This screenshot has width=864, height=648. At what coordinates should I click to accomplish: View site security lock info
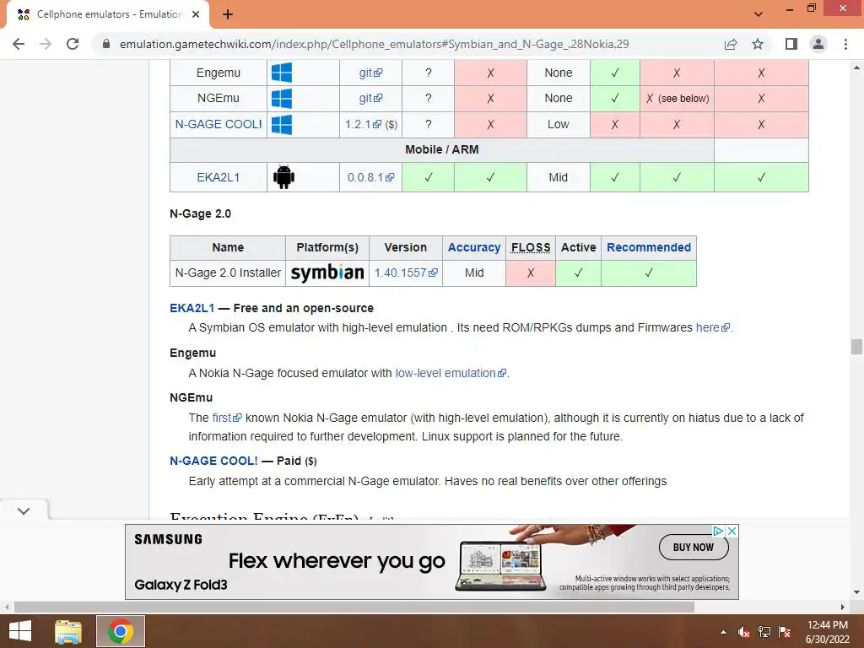coord(106,44)
